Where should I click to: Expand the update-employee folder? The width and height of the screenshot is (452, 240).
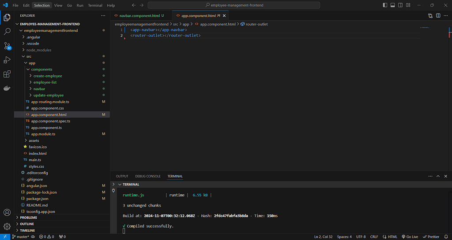coord(62,95)
